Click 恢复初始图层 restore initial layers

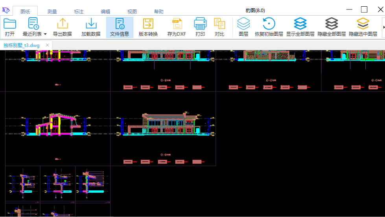(269, 24)
